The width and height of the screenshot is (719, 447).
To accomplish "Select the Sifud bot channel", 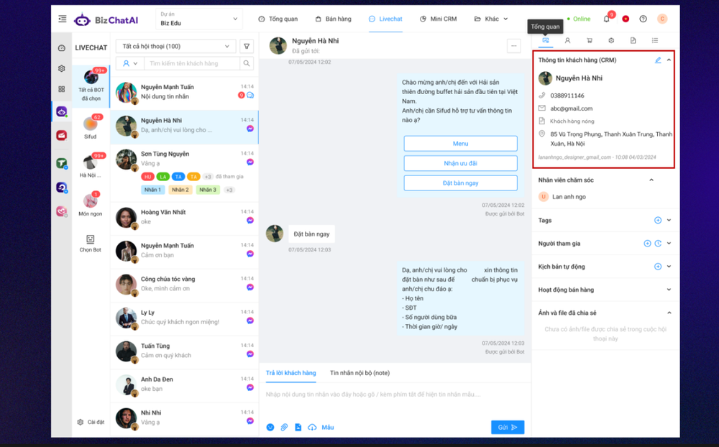I will [91, 126].
